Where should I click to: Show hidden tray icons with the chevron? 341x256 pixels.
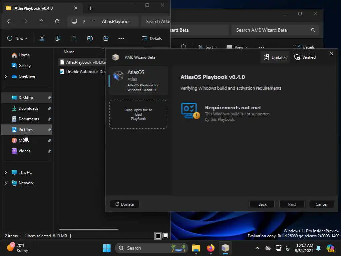[x=257, y=248]
